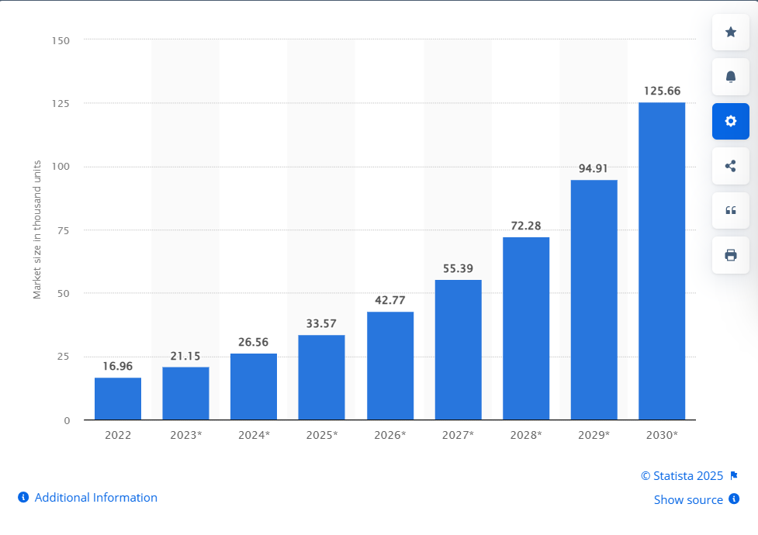Image resolution: width=758 pixels, height=535 pixels.
Task: Click the 33.57 data label
Action: [321, 323]
